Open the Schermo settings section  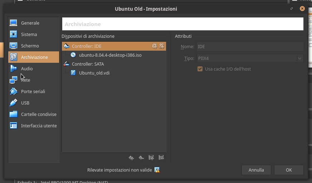[x=34, y=46]
